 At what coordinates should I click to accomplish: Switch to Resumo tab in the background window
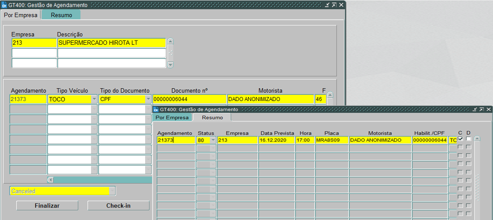click(x=61, y=15)
